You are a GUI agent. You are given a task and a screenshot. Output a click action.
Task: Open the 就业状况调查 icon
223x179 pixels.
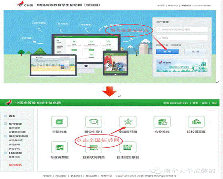[x=93, y=148]
